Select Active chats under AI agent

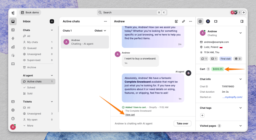(38, 82)
